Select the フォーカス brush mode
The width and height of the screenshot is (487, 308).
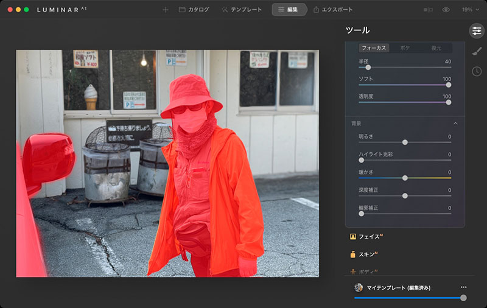tap(374, 48)
